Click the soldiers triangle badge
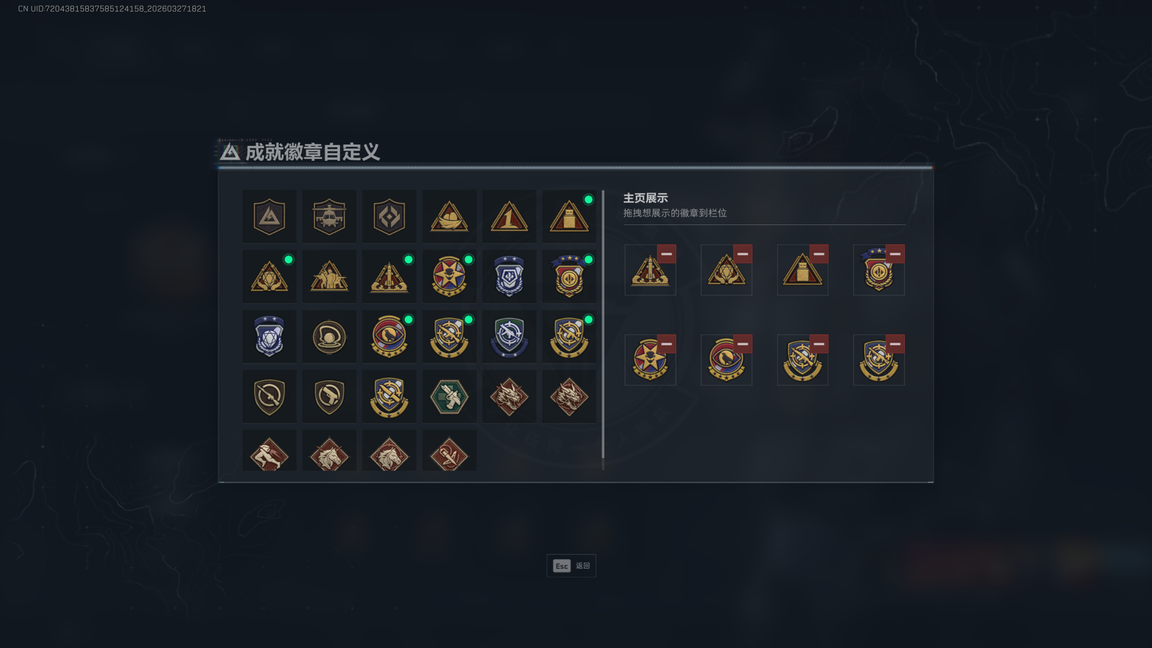The height and width of the screenshot is (648, 1152). click(329, 276)
